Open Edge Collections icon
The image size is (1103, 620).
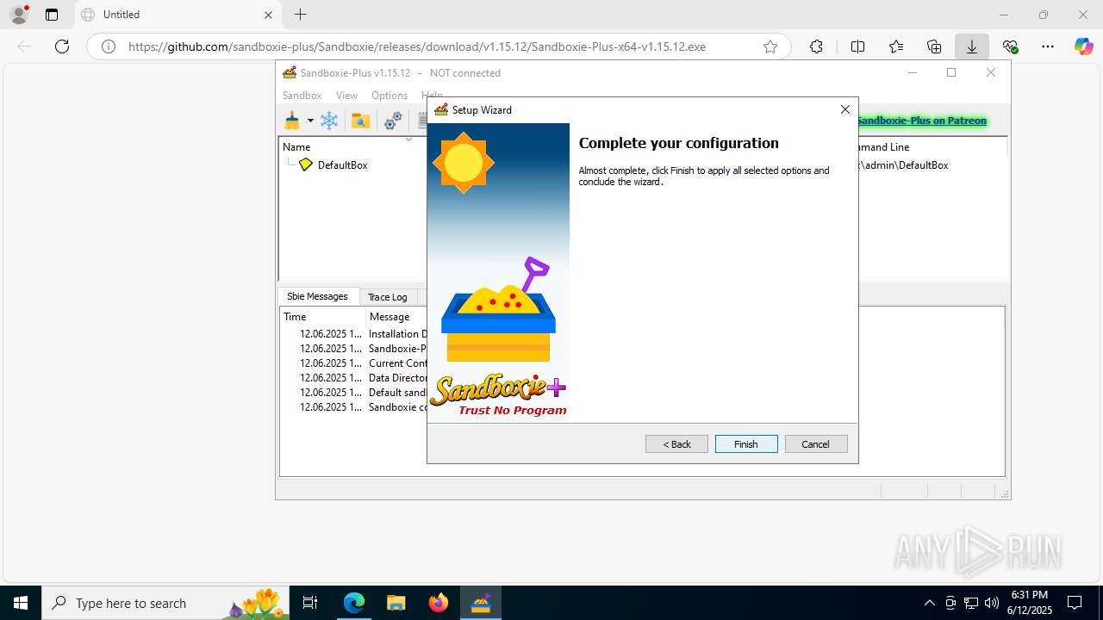point(934,46)
